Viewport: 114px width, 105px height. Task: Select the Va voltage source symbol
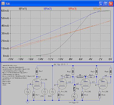pos(52,92)
